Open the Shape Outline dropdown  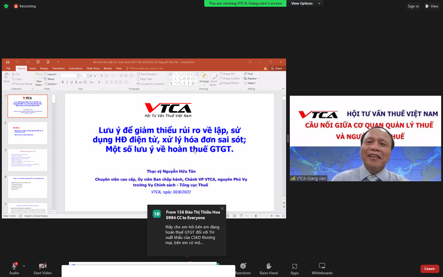(x=230, y=78)
